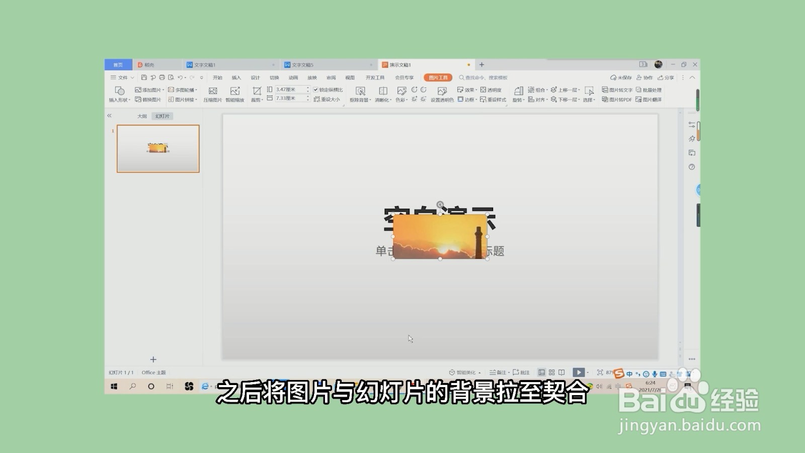The image size is (805, 453).
Task: Click the 协作 collaborate button
Action: (x=645, y=78)
